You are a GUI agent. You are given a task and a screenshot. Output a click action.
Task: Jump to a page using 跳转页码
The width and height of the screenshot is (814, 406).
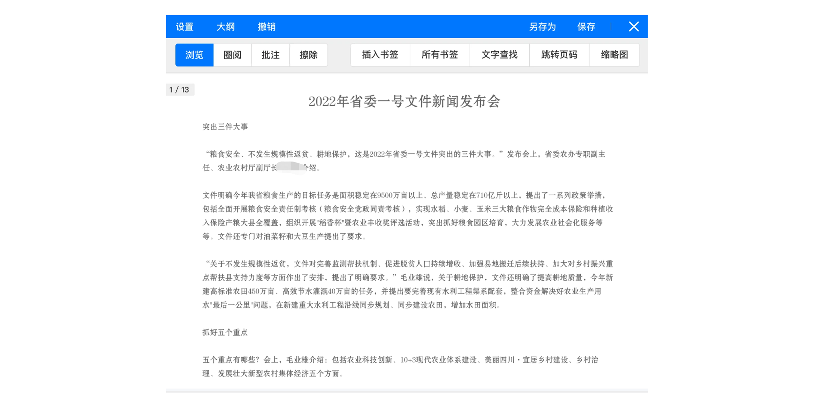[559, 55]
